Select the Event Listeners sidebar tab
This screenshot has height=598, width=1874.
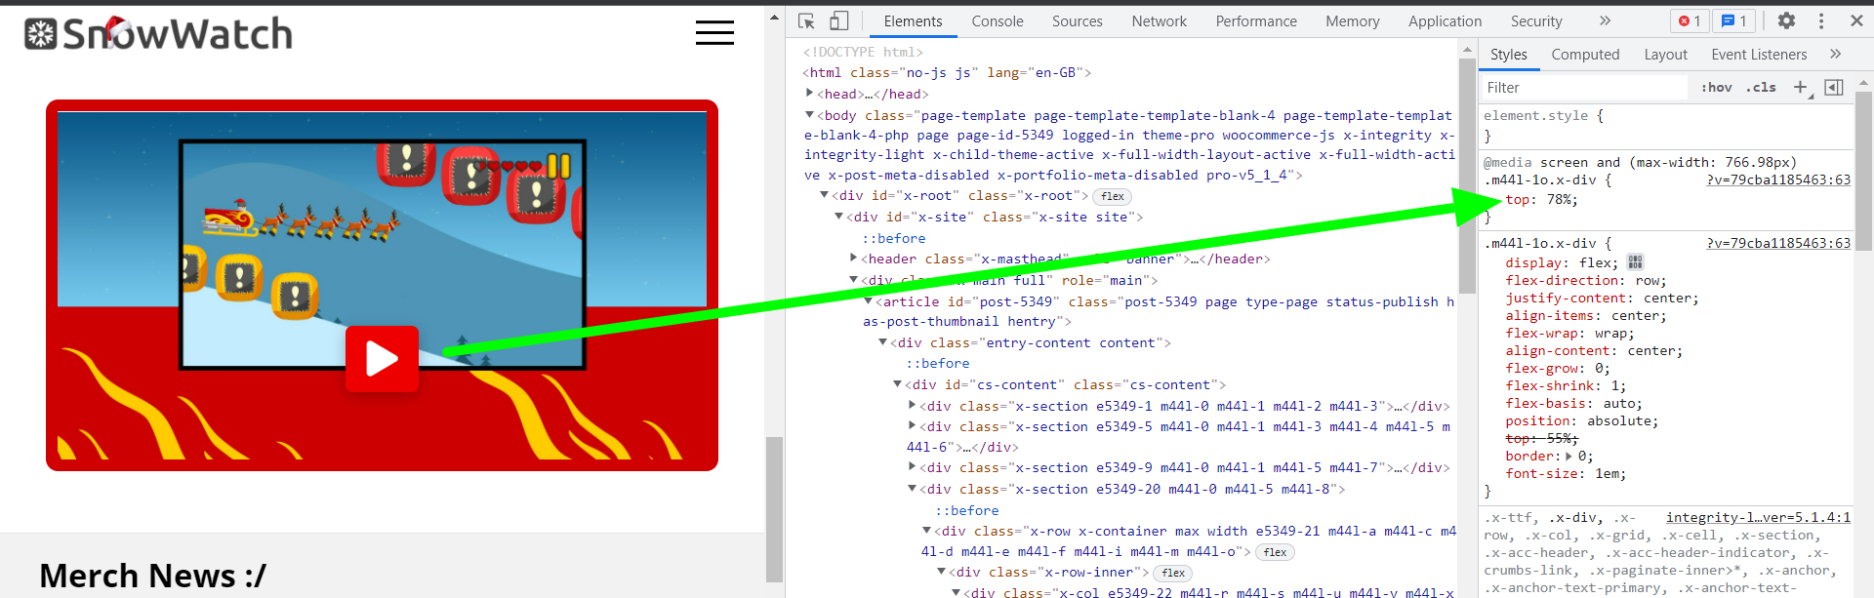point(1759,55)
